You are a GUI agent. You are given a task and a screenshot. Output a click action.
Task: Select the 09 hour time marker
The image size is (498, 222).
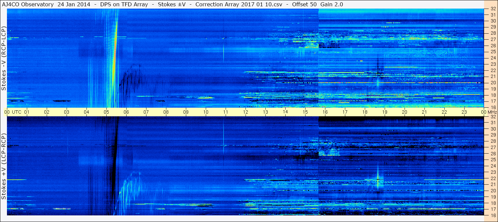coord(186,112)
